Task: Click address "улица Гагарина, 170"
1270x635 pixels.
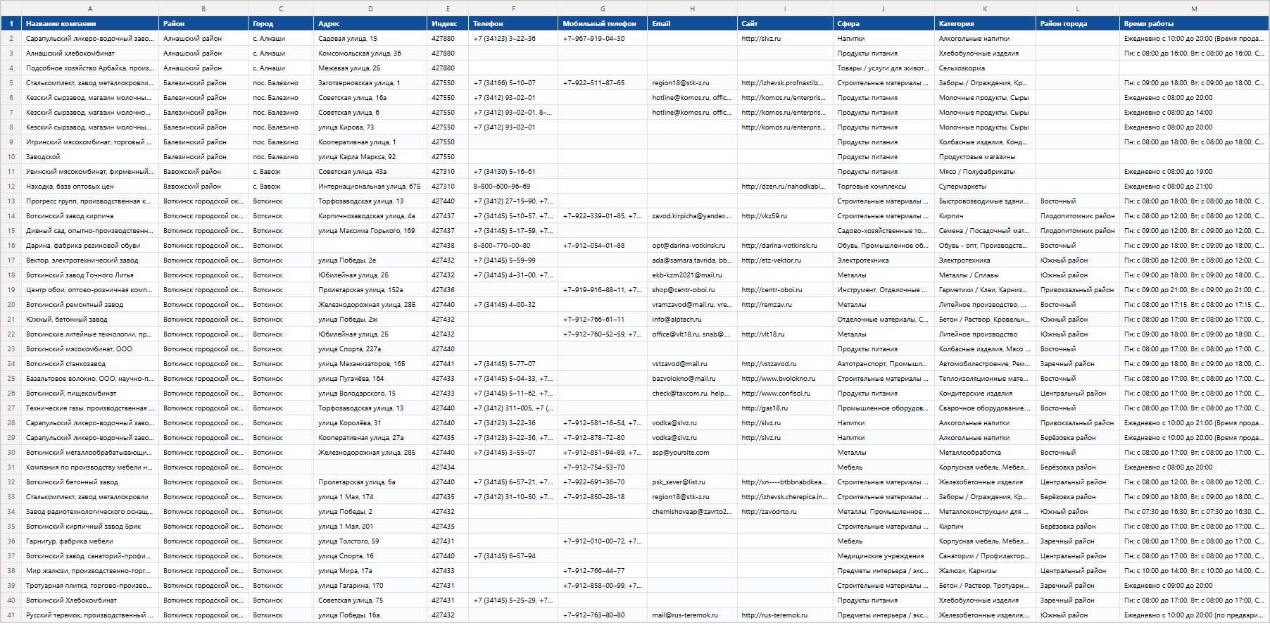Action: tap(370, 586)
